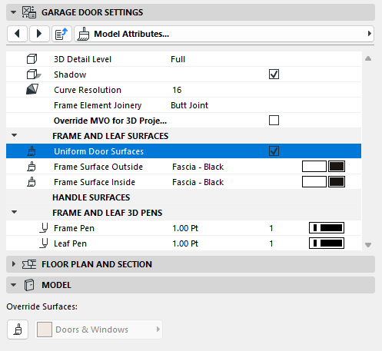Enable Override MVO for 3D Projection checkbox
Screen dimensions: 382x351
pos(274,120)
